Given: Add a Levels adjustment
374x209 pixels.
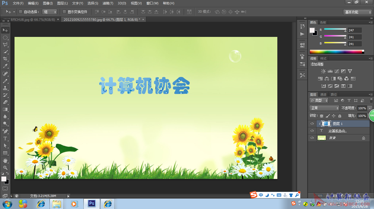Looking at the screenshot, I should pos(330,71).
